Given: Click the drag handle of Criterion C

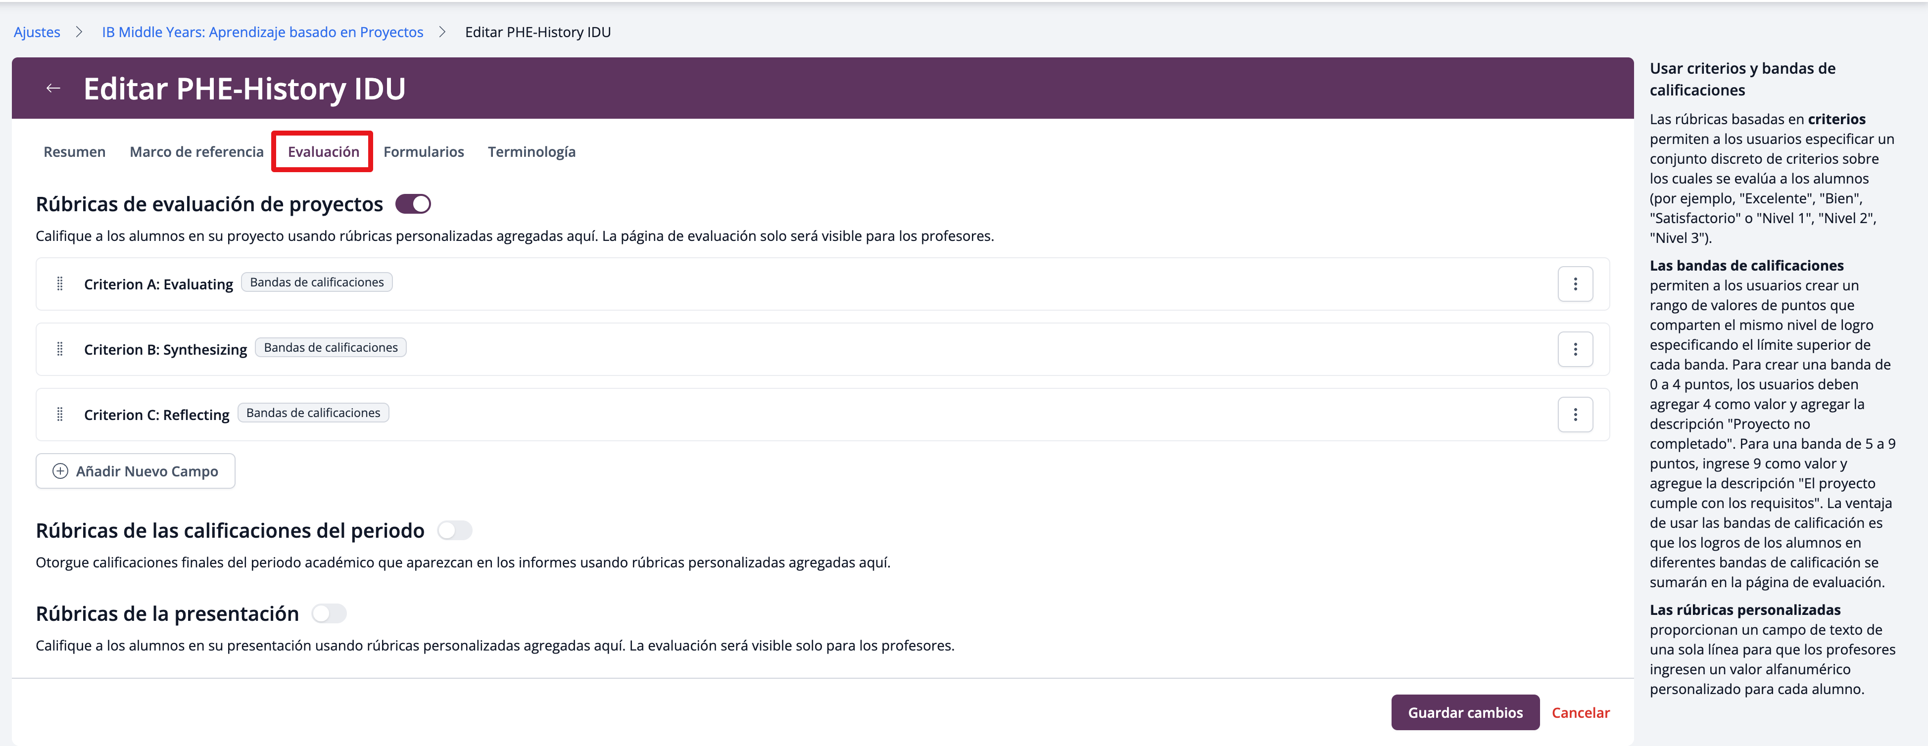Looking at the screenshot, I should click(x=60, y=415).
